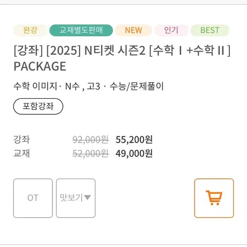Expand the 맛보기 preview dropdown
Viewport: 247px width, 247px height.
[76, 198]
